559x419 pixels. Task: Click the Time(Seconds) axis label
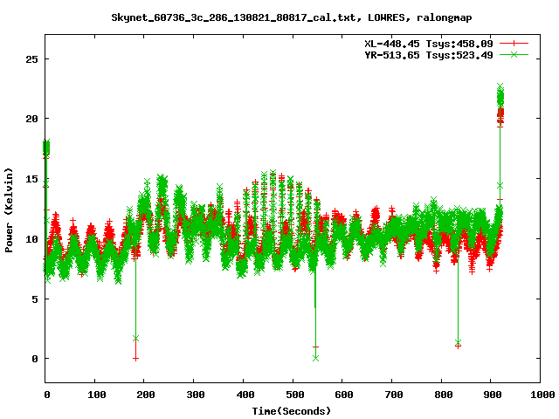tap(291, 411)
